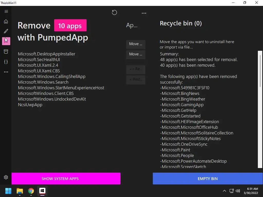Click the refresh apps icon
This screenshot has width=263, height=197.
tap(114, 12)
